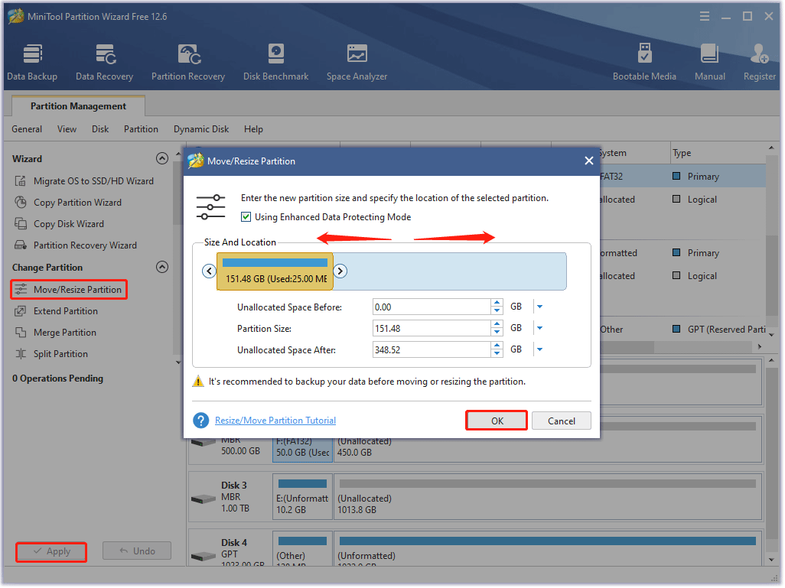Toggle Using Enhanced Data Protecting Mode checkbox
Image resolution: width=785 pixels, height=588 pixels.
coord(246,217)
